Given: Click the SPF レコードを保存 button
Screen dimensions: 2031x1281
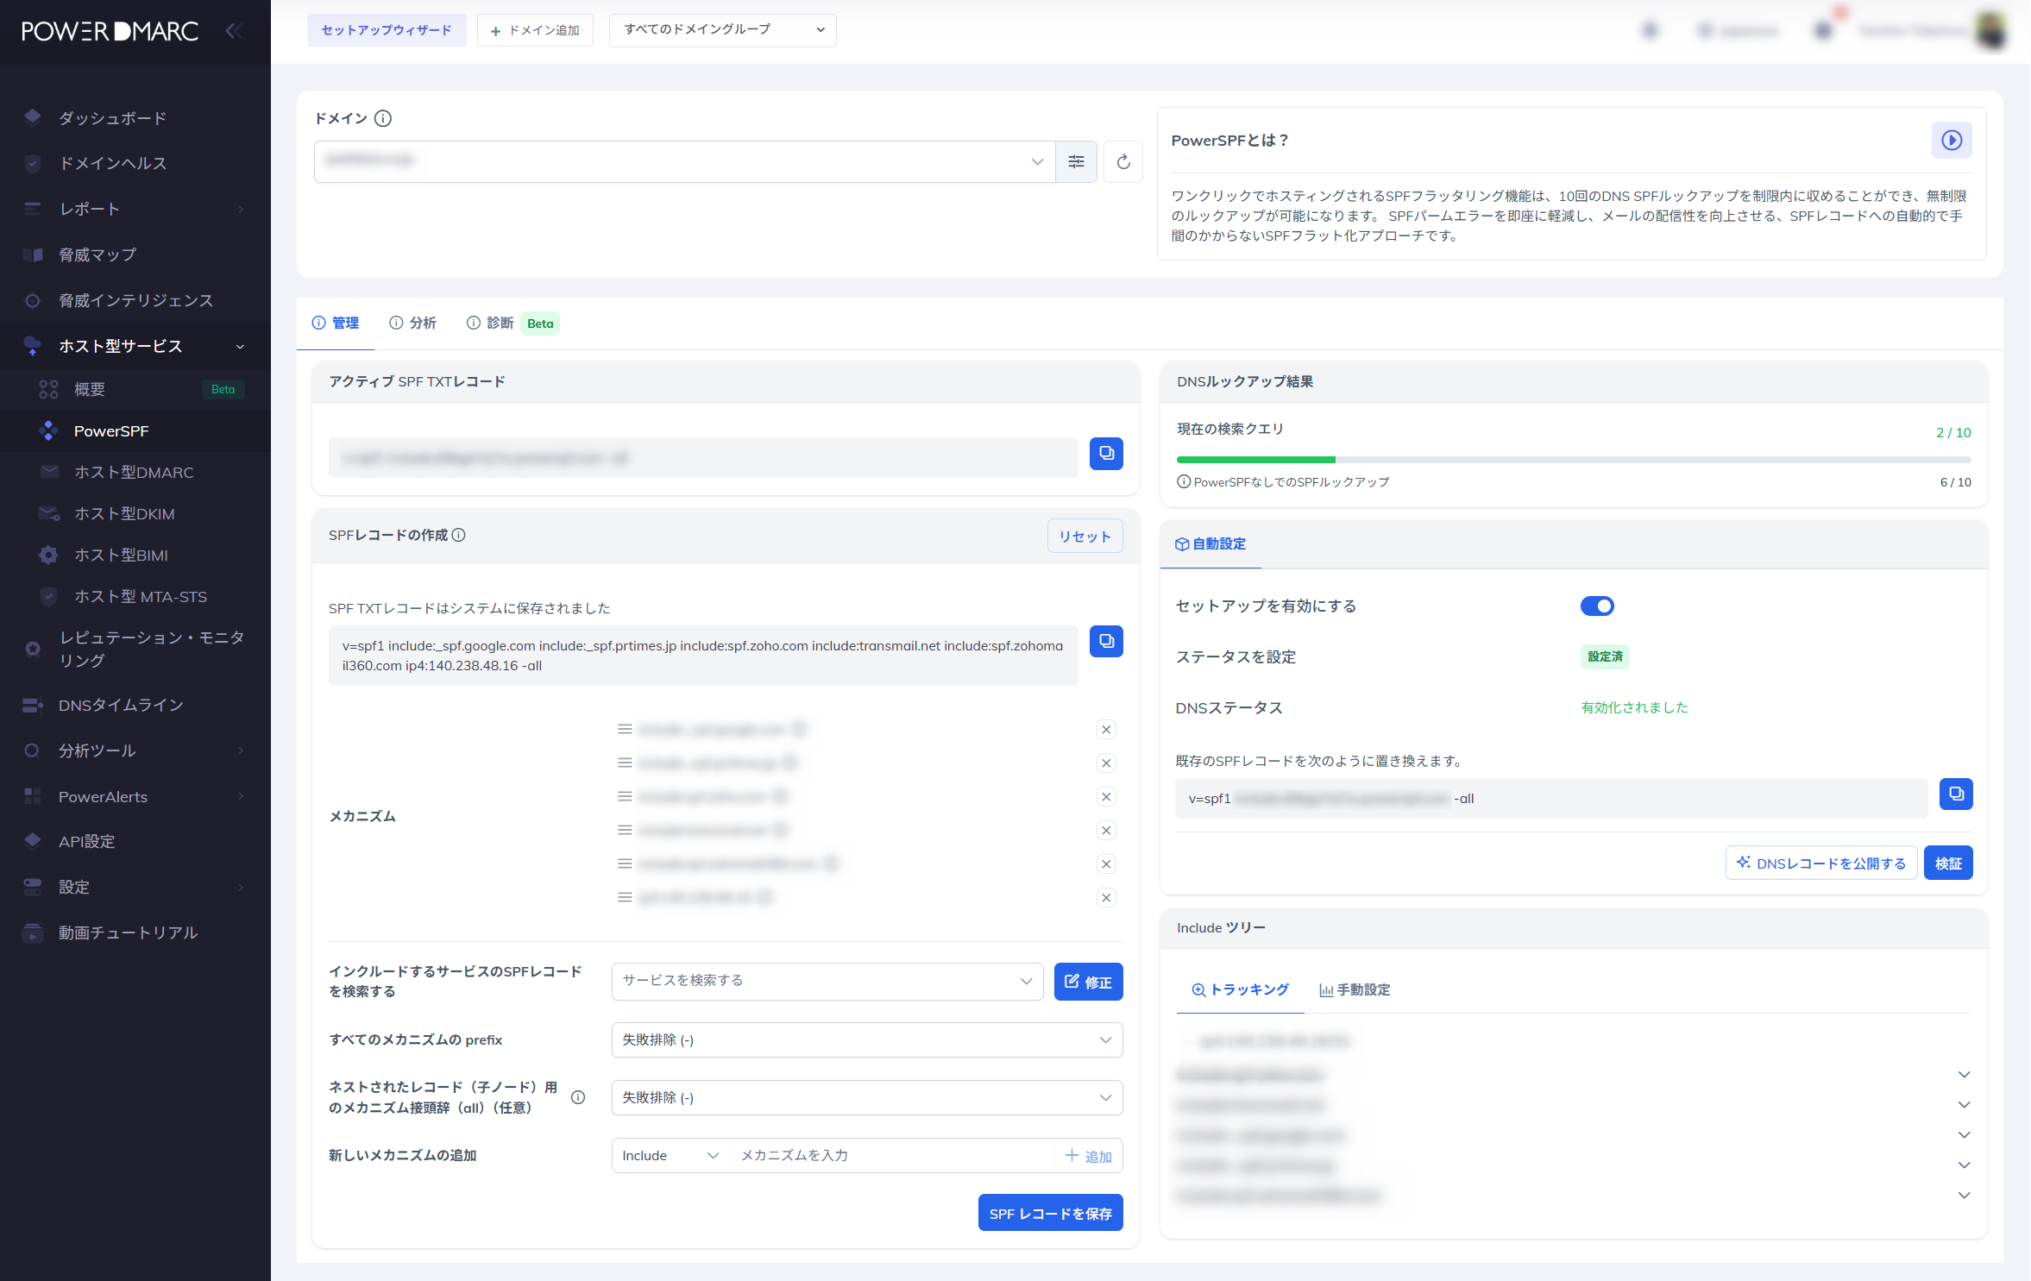Looking at the screenshot, I should [1049, 1214].
